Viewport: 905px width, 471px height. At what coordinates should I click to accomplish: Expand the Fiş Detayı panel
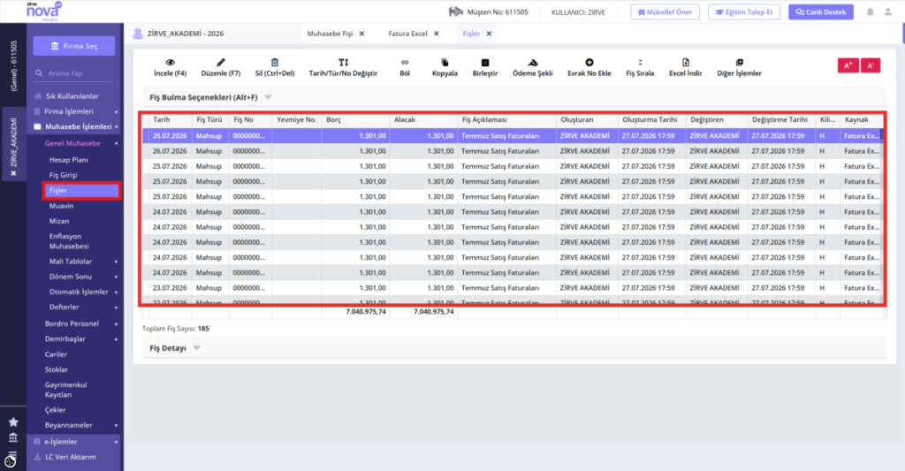(197, 348)
